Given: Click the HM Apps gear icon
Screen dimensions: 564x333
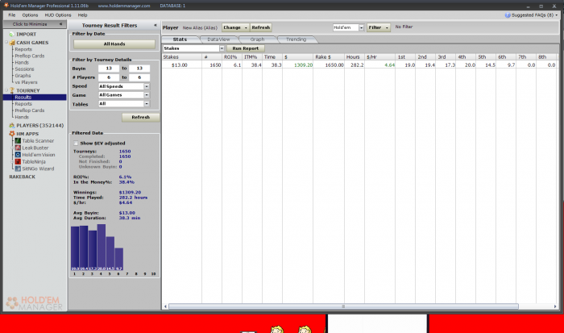Looking at the screenshot, I should 12,134.
